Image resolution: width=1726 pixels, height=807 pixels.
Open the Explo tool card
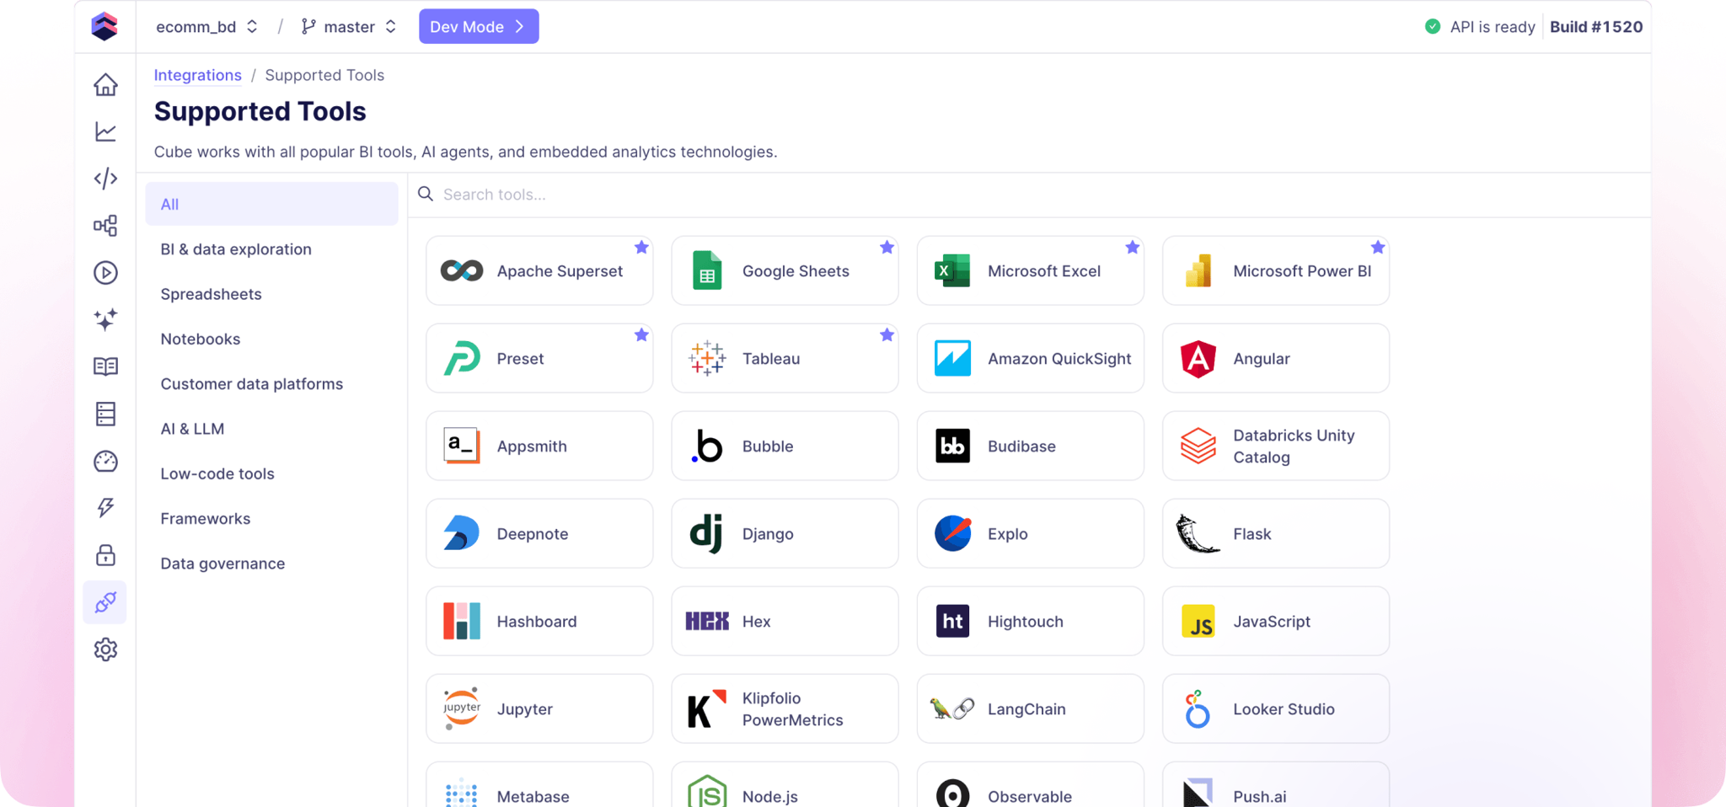[1030, 533]
